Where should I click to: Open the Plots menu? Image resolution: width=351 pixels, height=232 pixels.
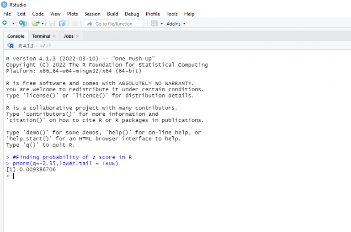tap(72, 14)
